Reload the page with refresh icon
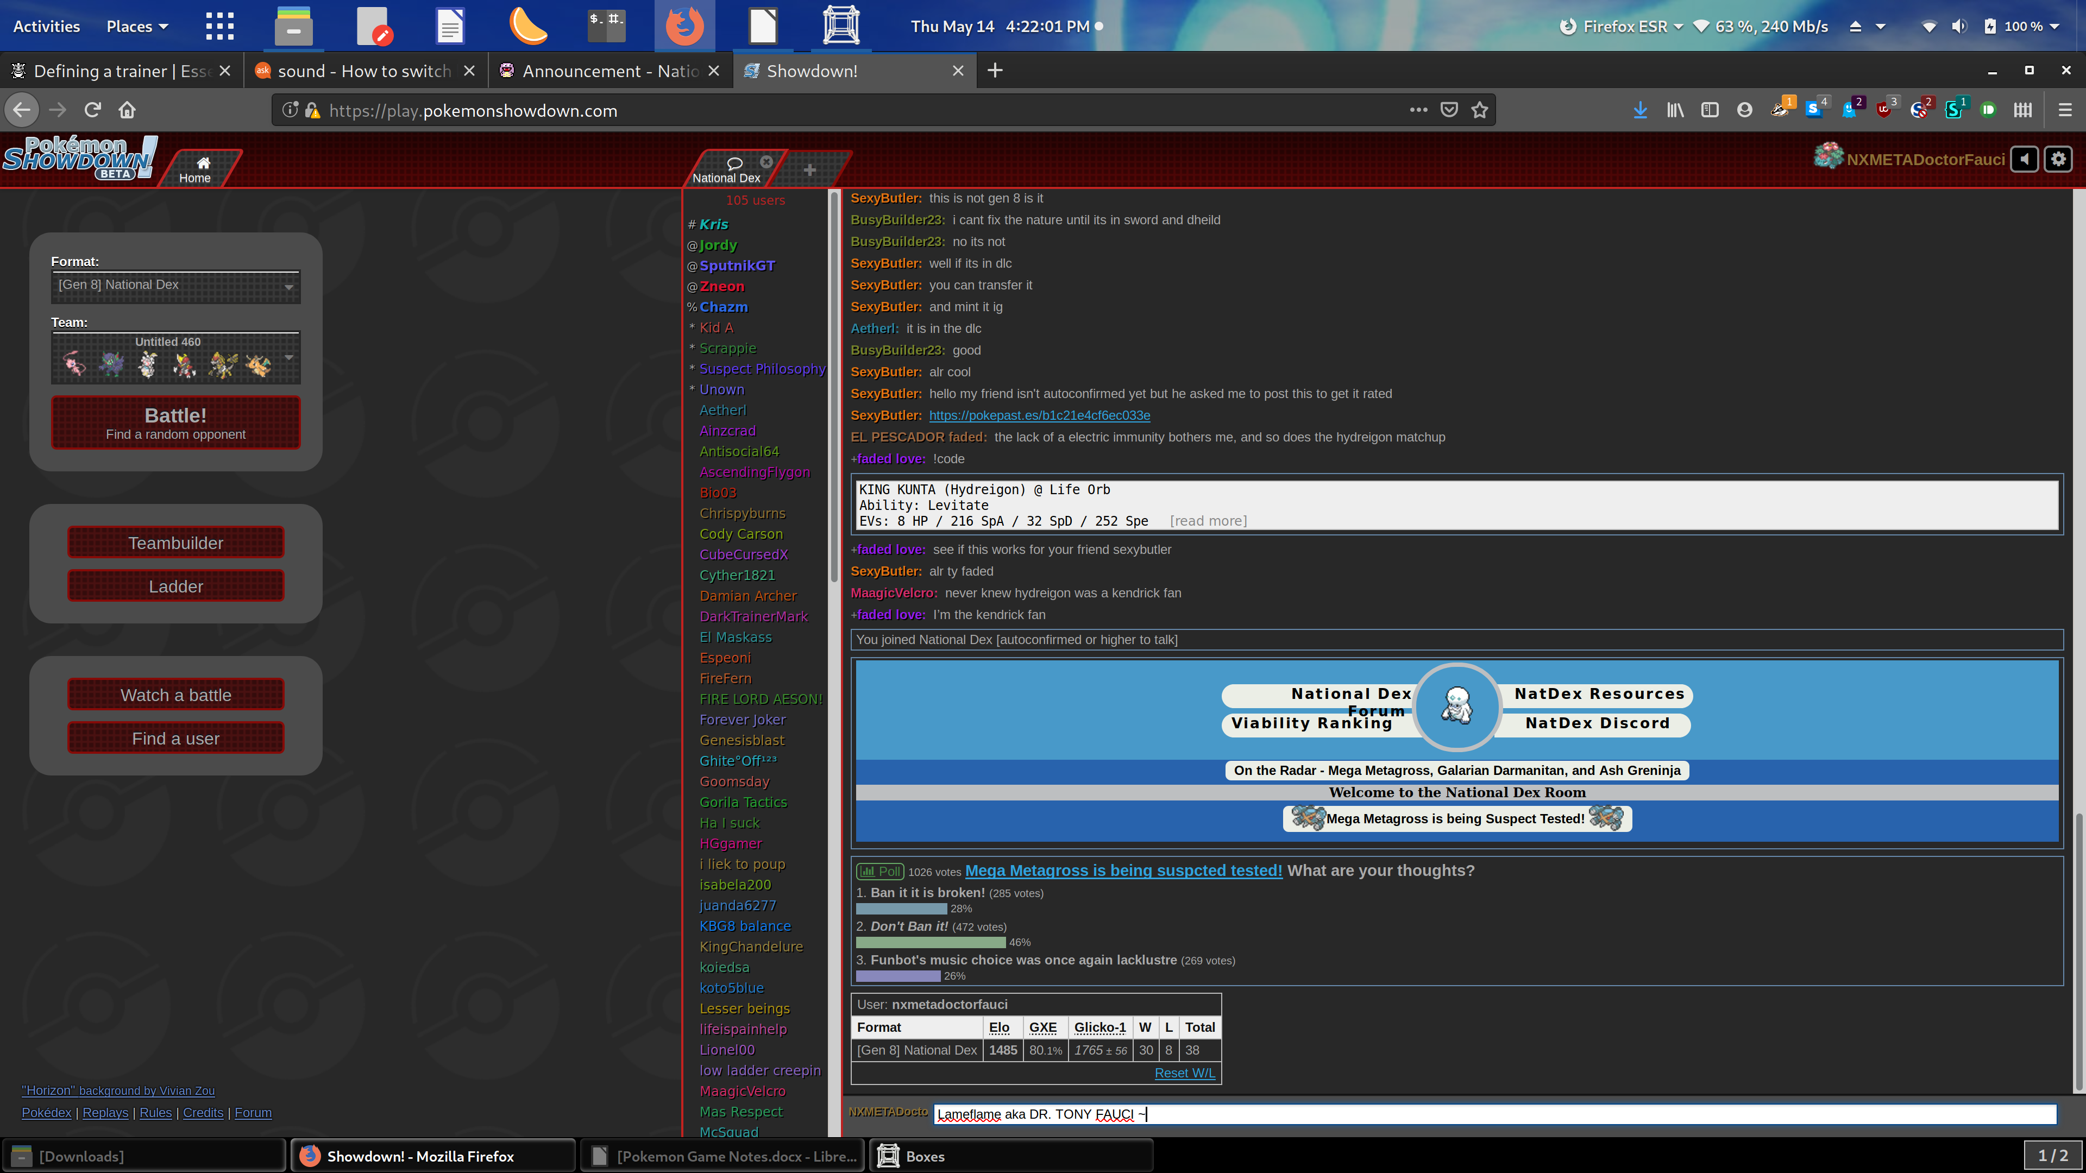 pos(92,110)
